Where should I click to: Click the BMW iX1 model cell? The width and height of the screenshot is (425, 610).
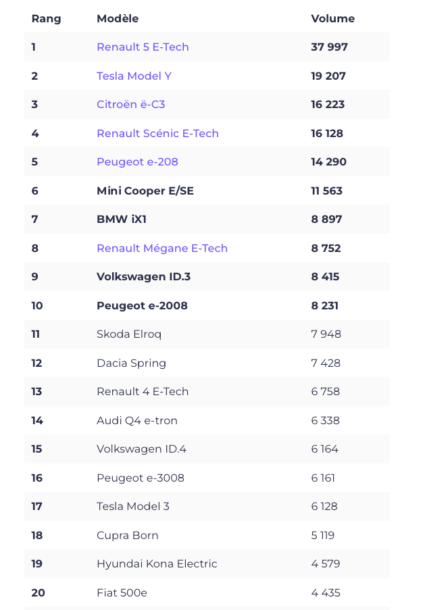[x=122, y=220]
